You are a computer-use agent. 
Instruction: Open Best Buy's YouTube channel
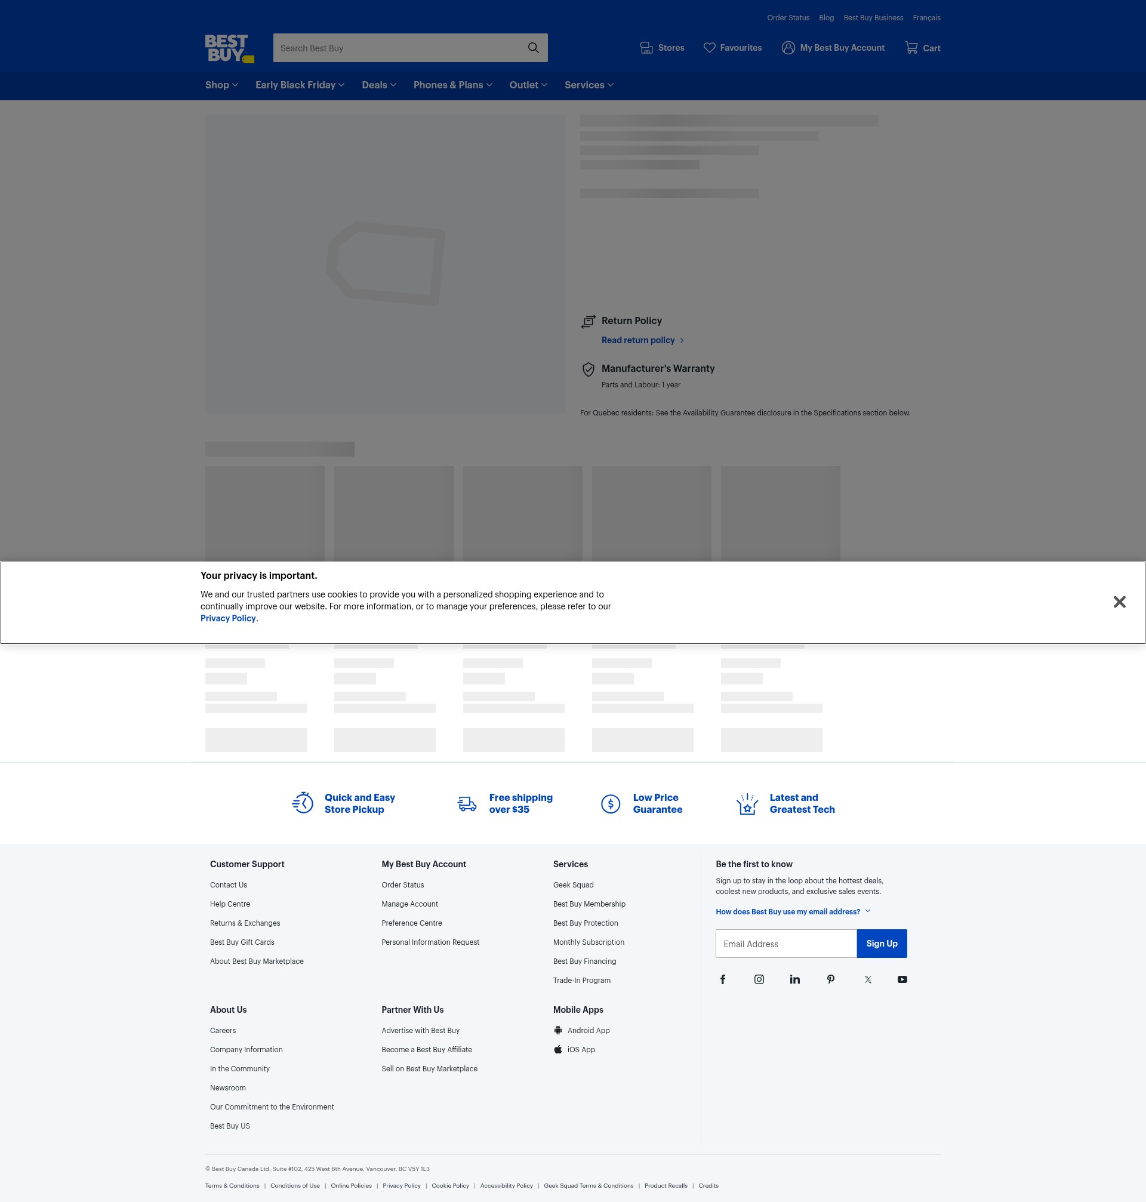pyautogui.click(x=902, y=979)
